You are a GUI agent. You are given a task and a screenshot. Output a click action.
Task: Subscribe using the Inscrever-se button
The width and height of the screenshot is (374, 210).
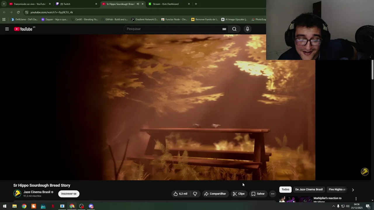point(69,194)
